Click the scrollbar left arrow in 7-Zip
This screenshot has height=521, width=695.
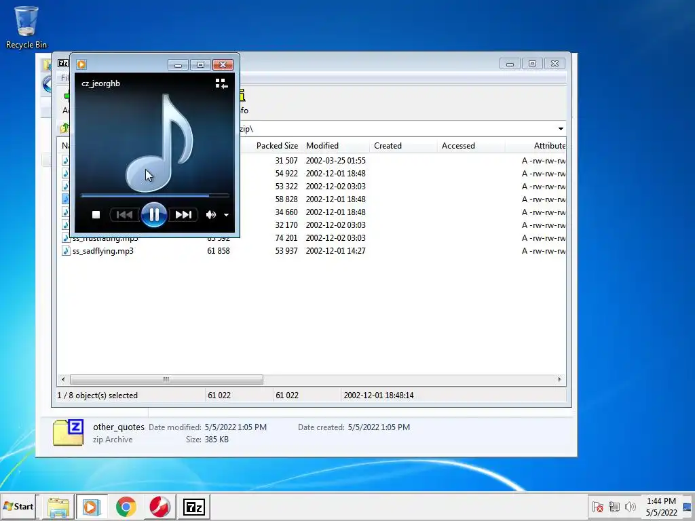click(63, 380)
